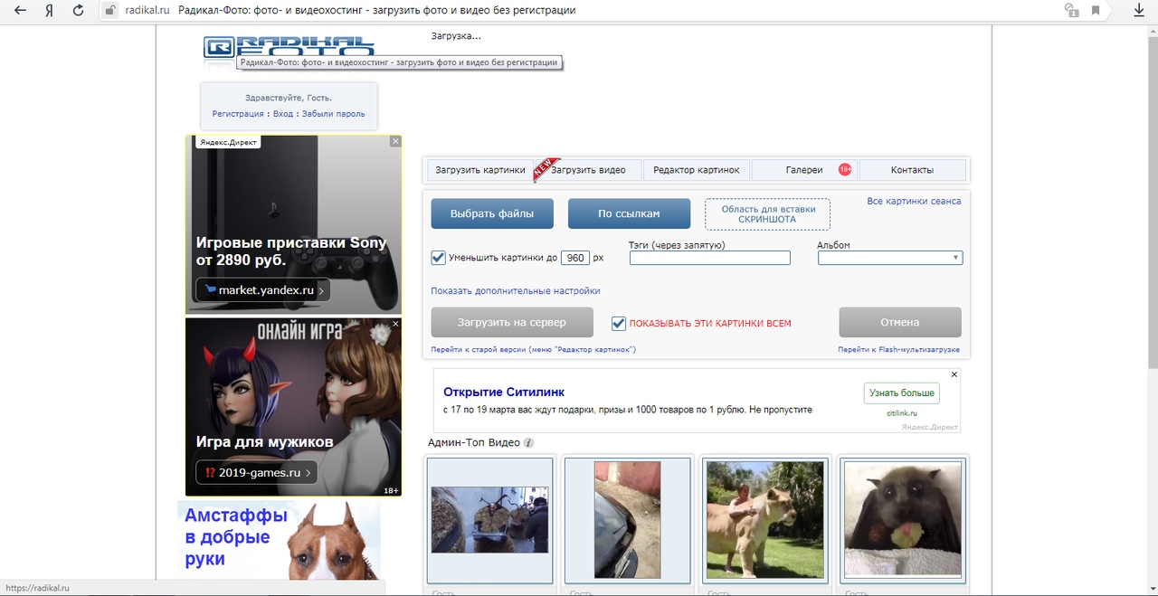1158x596 pixels.
Task: Bookmark this page with flag icon
Action: 1096,11
